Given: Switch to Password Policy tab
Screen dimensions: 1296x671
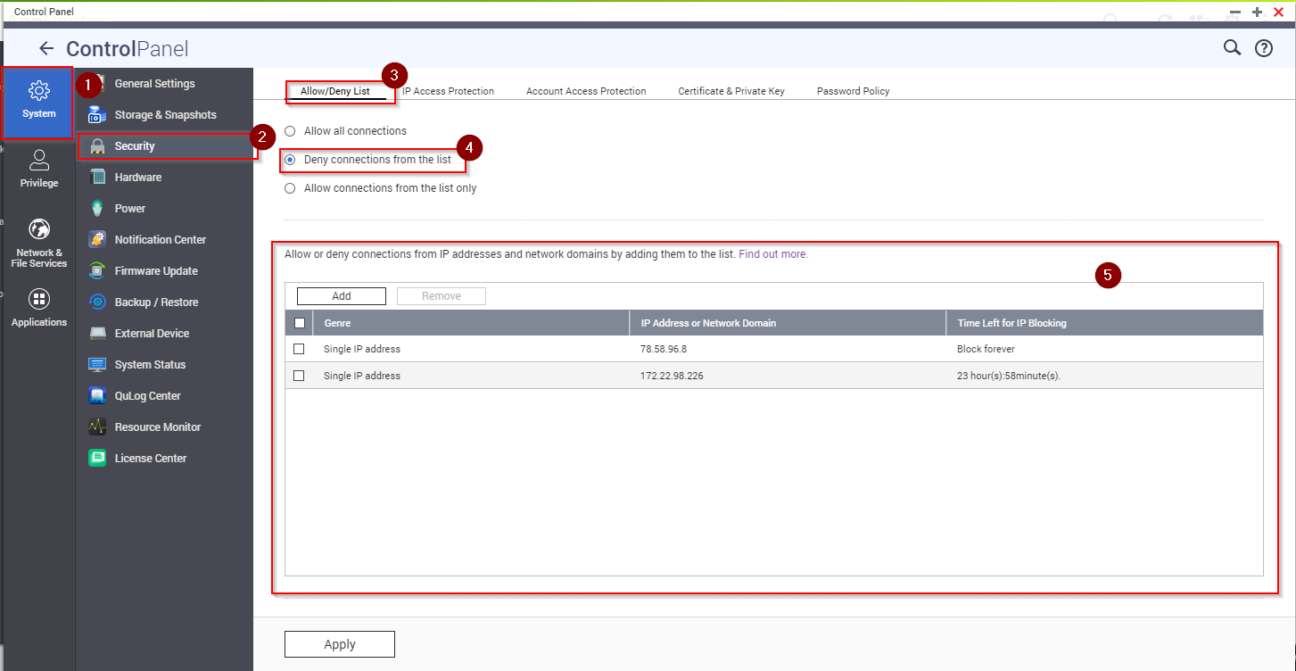Looking at the screenshot, I should coord(853,91).
